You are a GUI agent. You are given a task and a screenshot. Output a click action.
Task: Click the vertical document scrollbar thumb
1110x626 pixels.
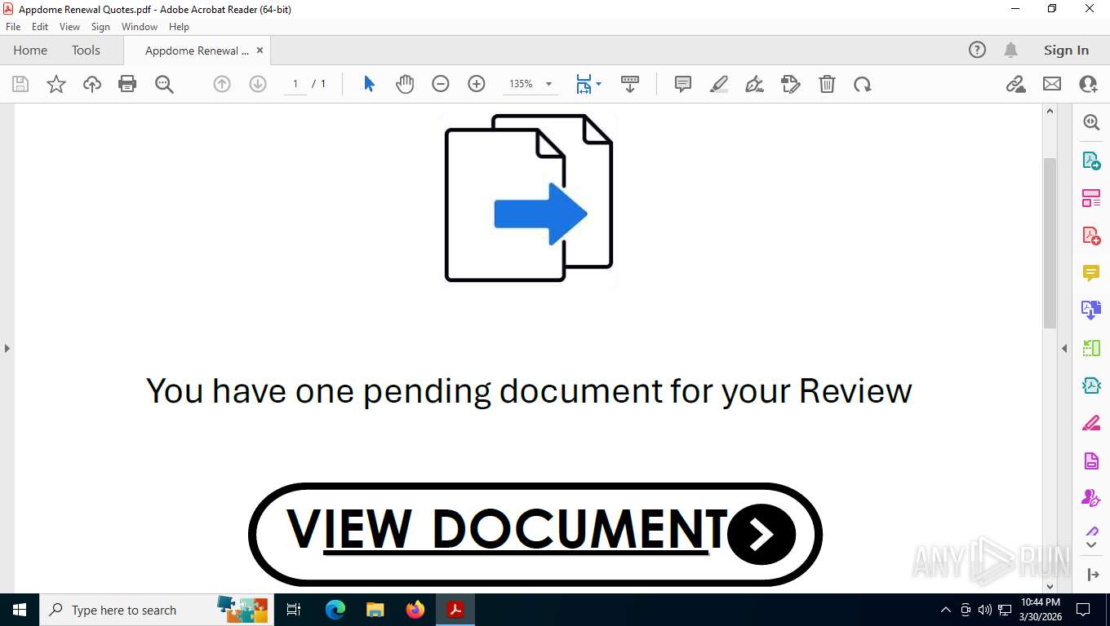click(1050, 243)
